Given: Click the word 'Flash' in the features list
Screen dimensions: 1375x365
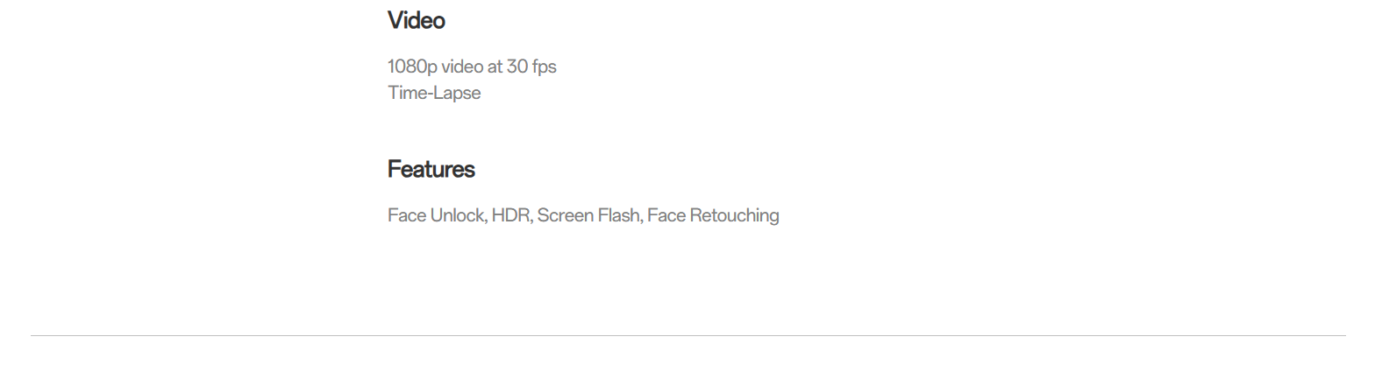Looking at the screenshot, I should (x=618, y=215).
